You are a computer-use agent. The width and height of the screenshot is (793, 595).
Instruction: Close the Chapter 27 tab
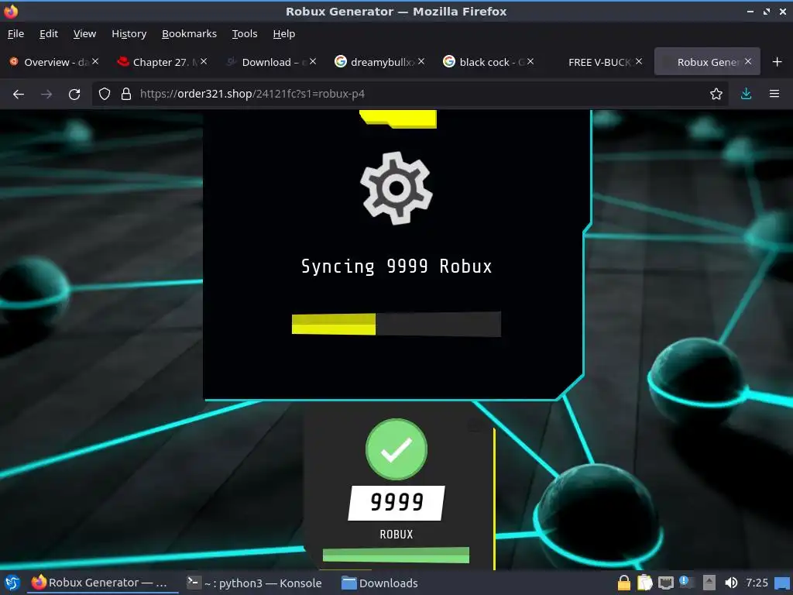[x=204, y=61]
